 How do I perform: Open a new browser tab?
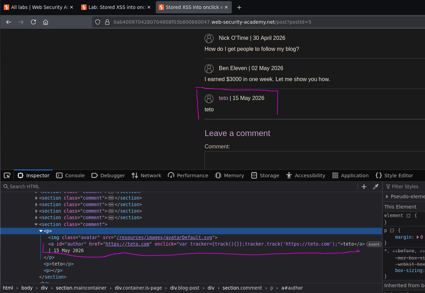[239, 7]
